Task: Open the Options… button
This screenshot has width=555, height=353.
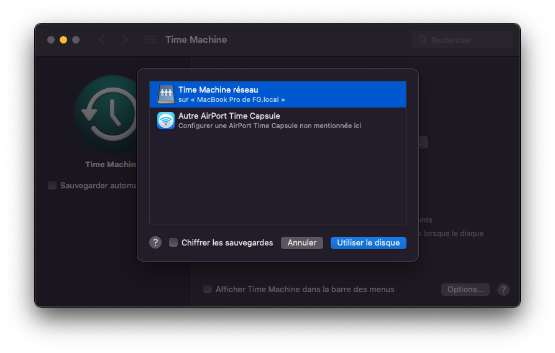Action: (x=465, y=290)
